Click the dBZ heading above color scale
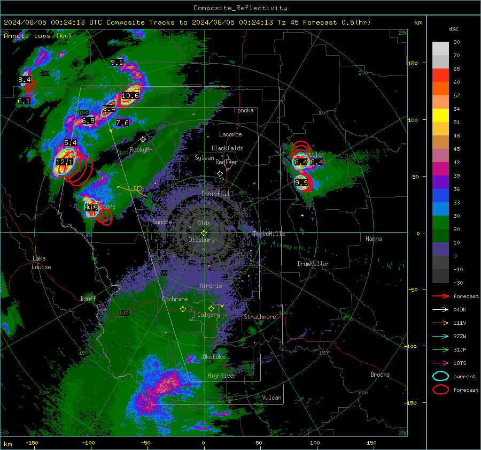Image resolution: width=481 pixels, height=450 pixels. pos(453,29)
